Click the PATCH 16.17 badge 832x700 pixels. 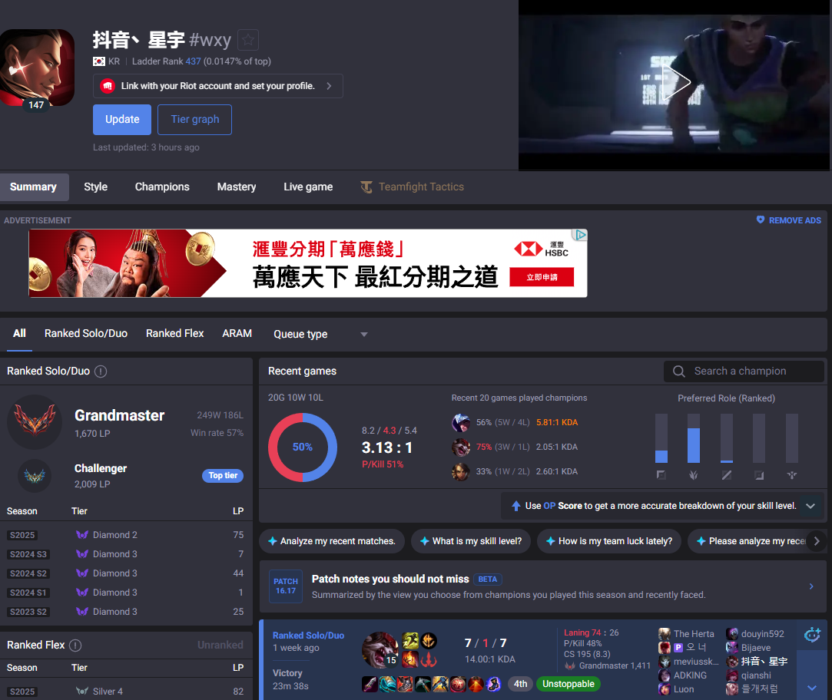(286, 586)
